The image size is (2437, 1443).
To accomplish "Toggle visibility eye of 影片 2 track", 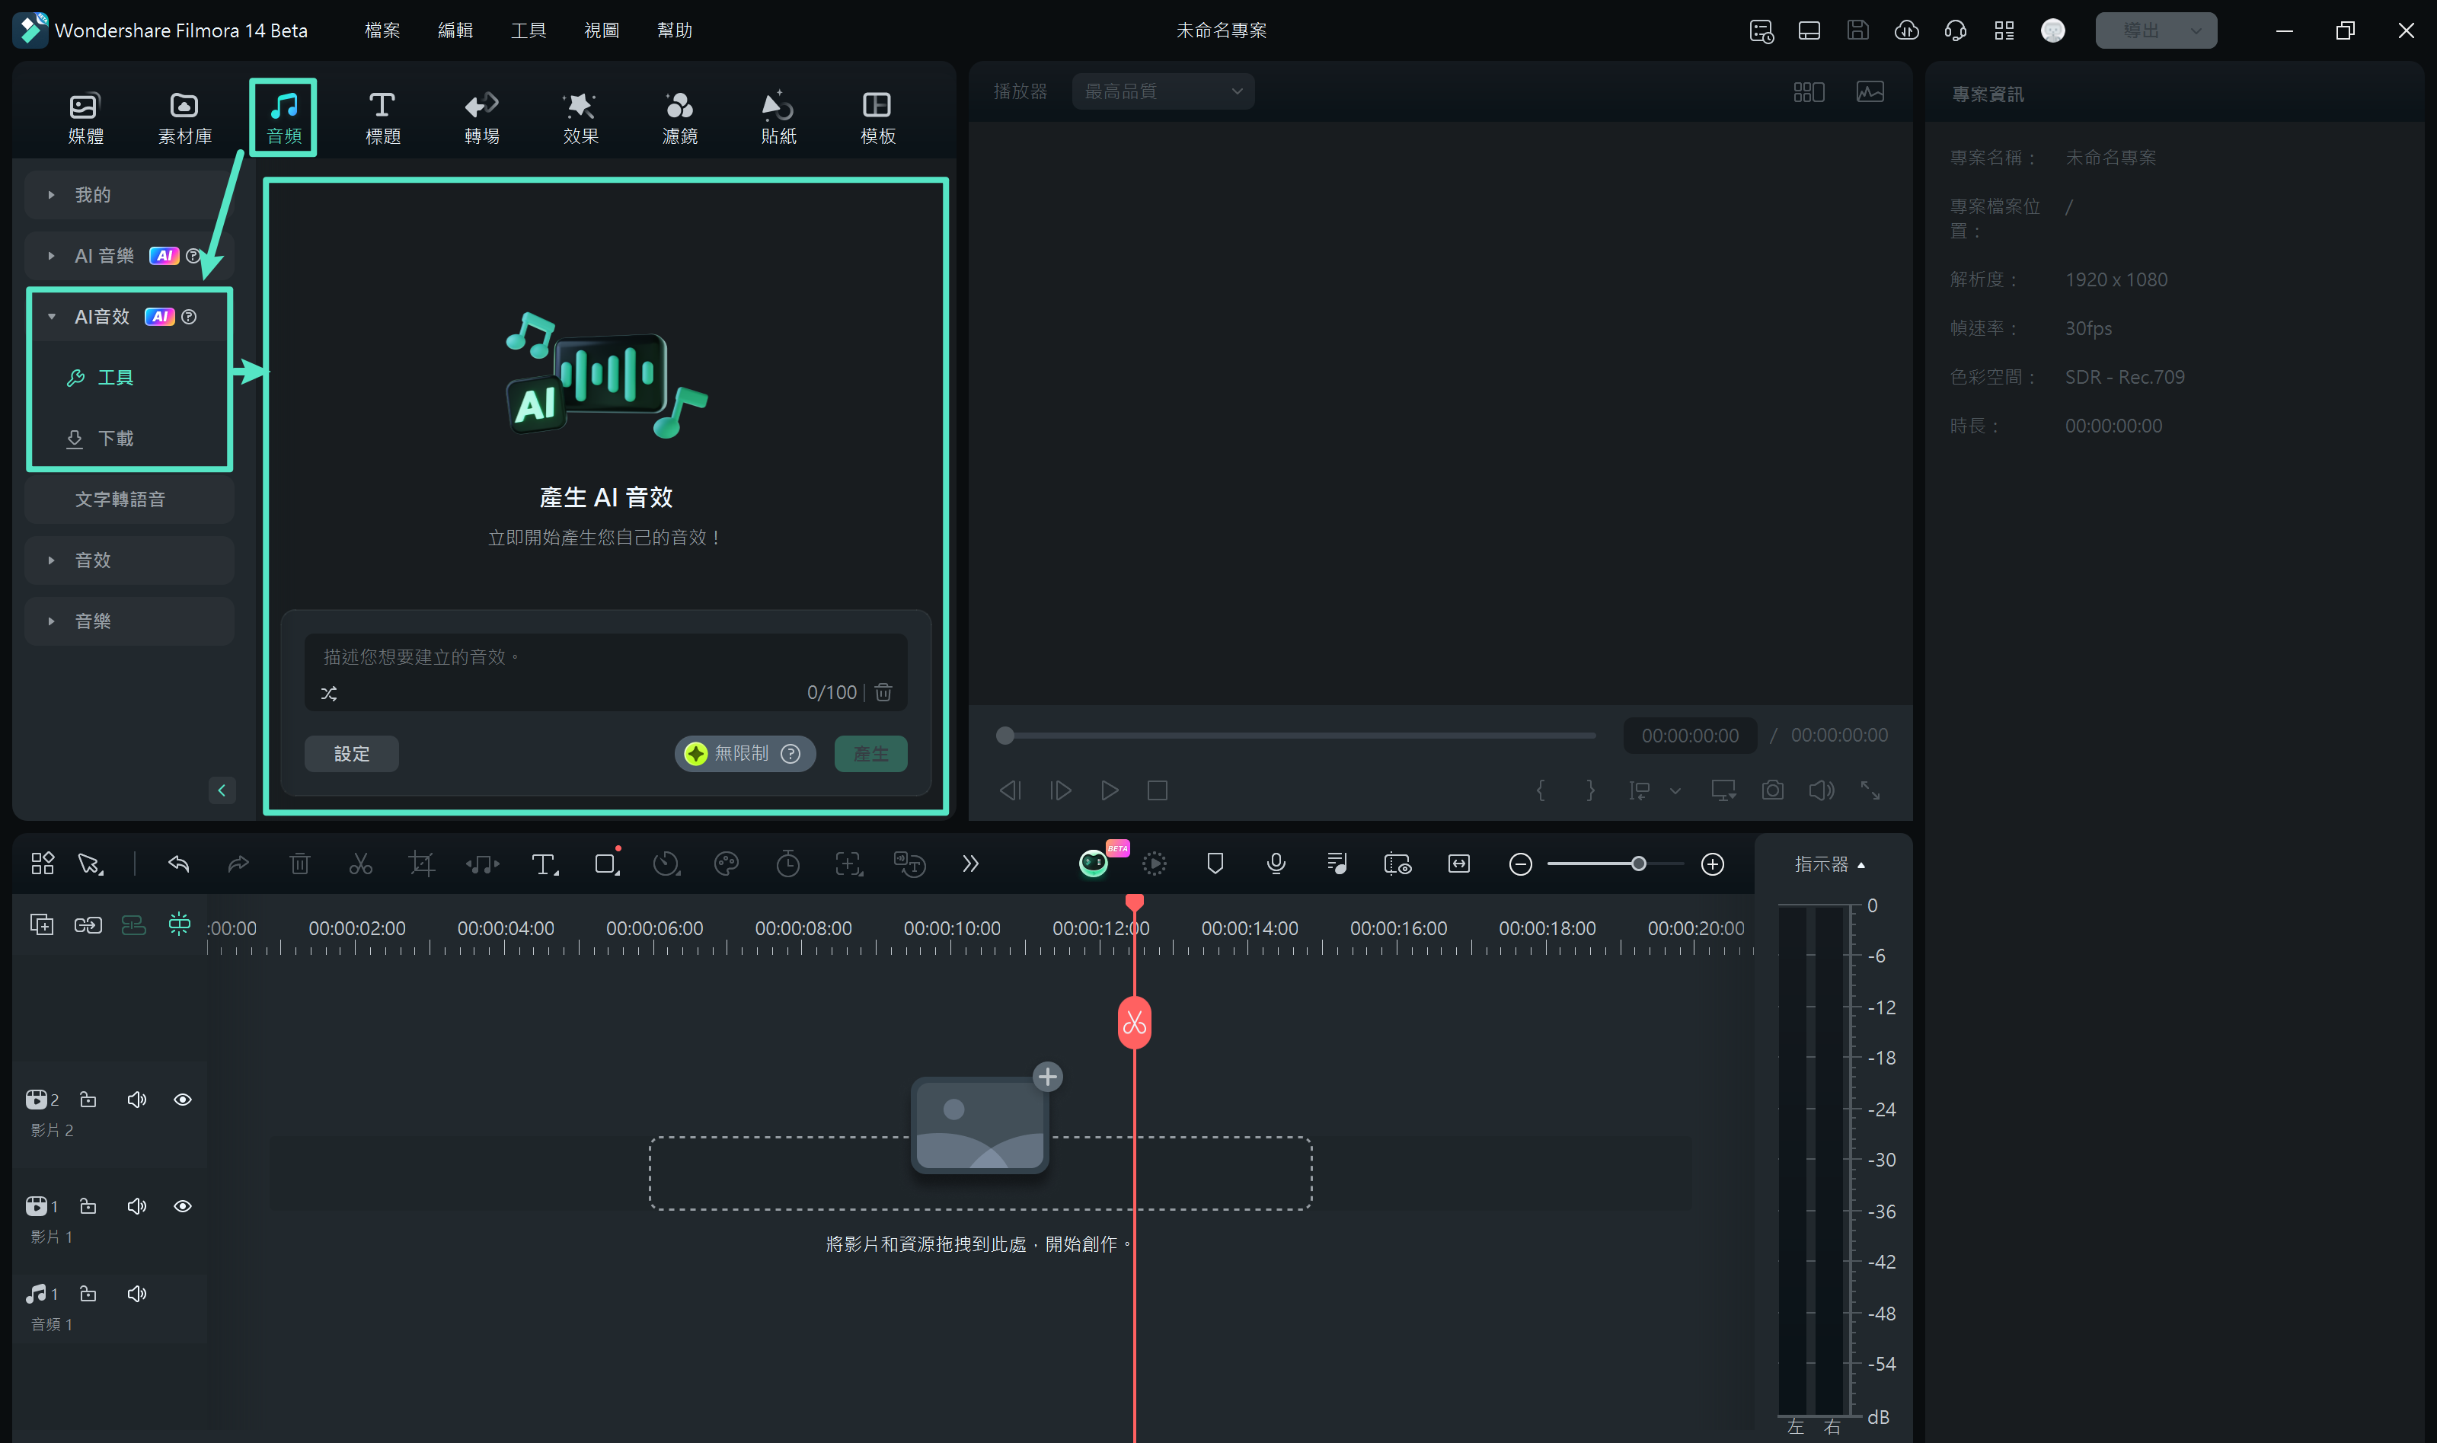I will 182,1100.
